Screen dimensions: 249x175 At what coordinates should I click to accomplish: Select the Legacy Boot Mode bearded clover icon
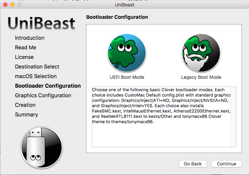click(x=201, y=53)
